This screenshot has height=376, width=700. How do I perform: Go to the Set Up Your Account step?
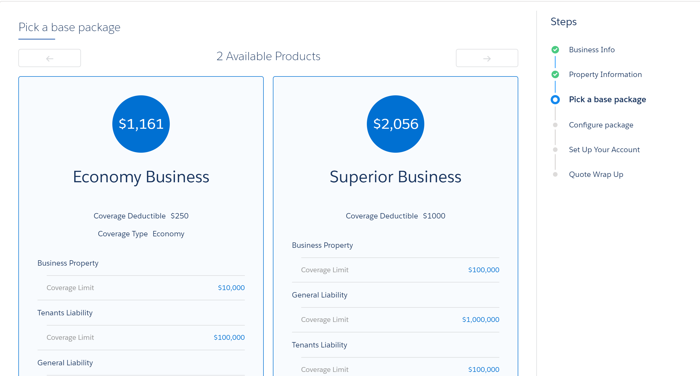coord(604,149)
